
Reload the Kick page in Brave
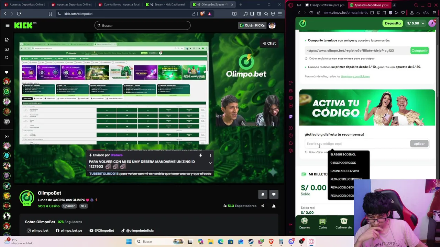click(19, 14)
